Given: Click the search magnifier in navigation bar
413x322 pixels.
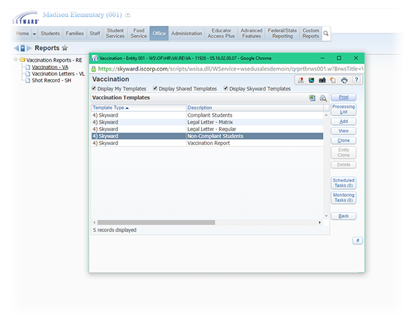Looking at the screenshot, I should [x=326, y=34].
